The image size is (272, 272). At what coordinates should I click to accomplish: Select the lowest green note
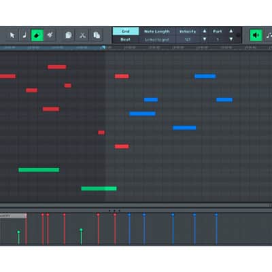(x=99, y=188)
